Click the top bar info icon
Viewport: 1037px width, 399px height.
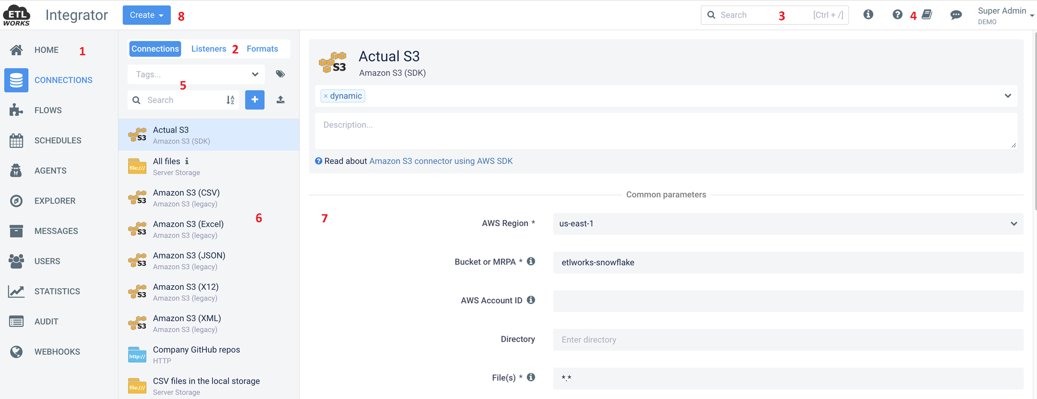pos(868,15)
